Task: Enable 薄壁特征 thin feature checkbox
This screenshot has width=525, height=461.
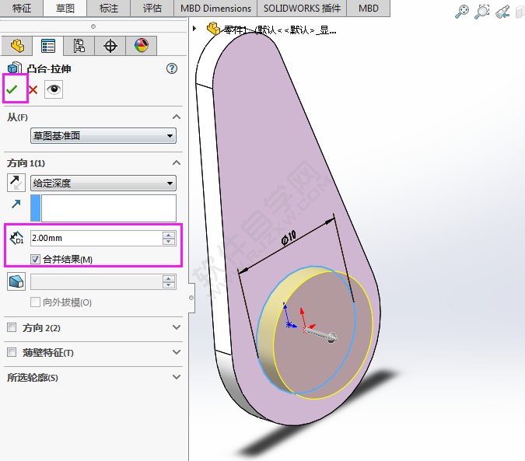Action: 12,352
